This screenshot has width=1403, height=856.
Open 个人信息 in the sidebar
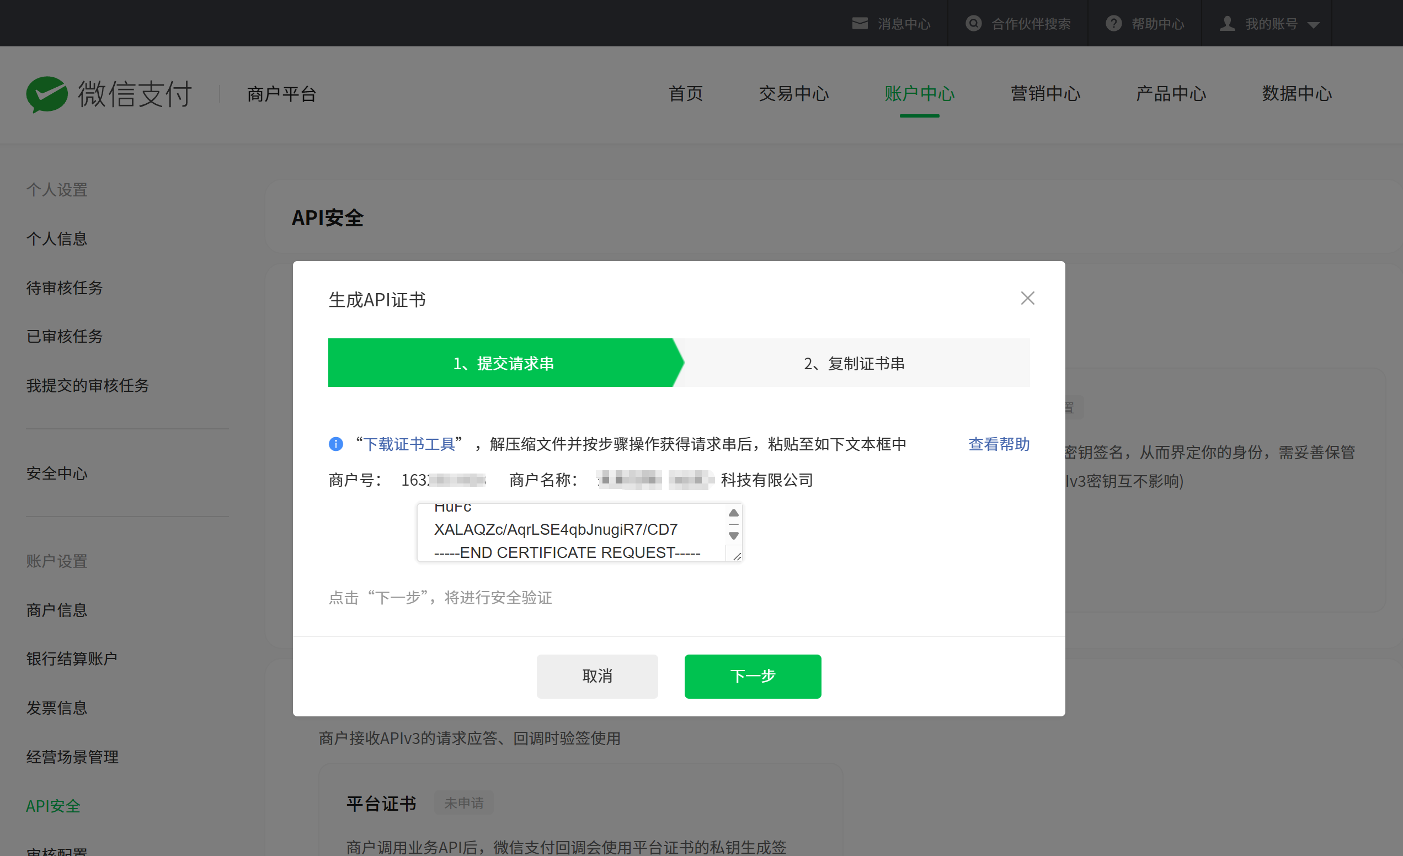coord(57,238)
